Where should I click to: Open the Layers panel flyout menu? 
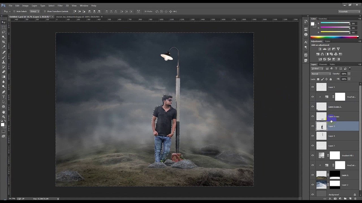(359, 64)
